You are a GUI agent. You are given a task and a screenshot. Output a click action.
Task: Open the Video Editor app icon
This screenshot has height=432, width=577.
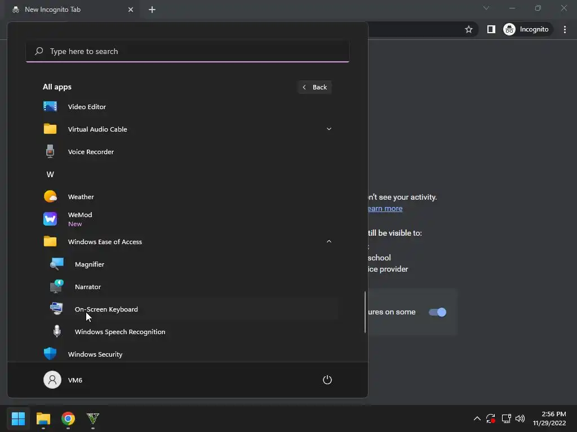point(50,106)
